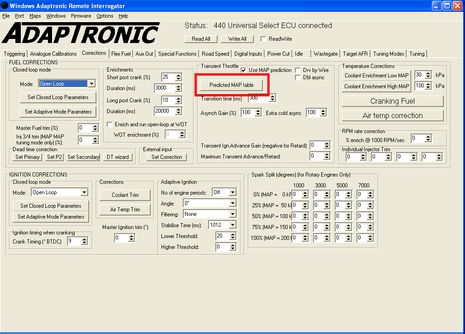Click the Master Fuel trim spinner arrows
This screenshot has height=334, width=465.
95,128
